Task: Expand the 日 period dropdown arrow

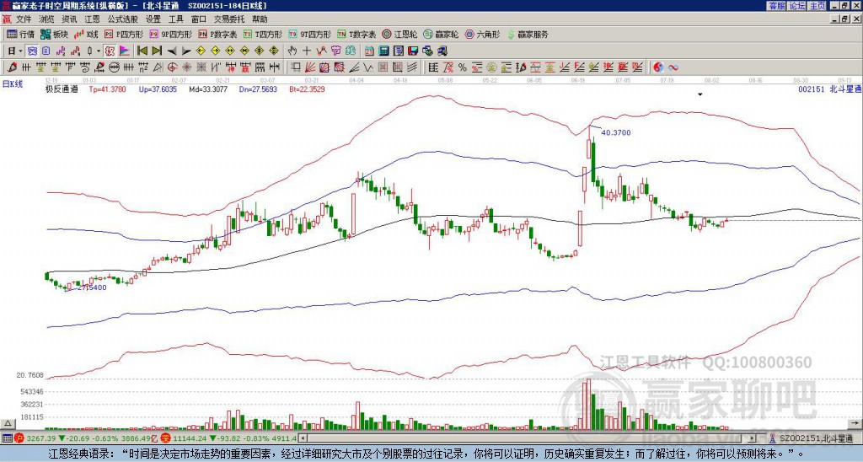Action: 20,51
